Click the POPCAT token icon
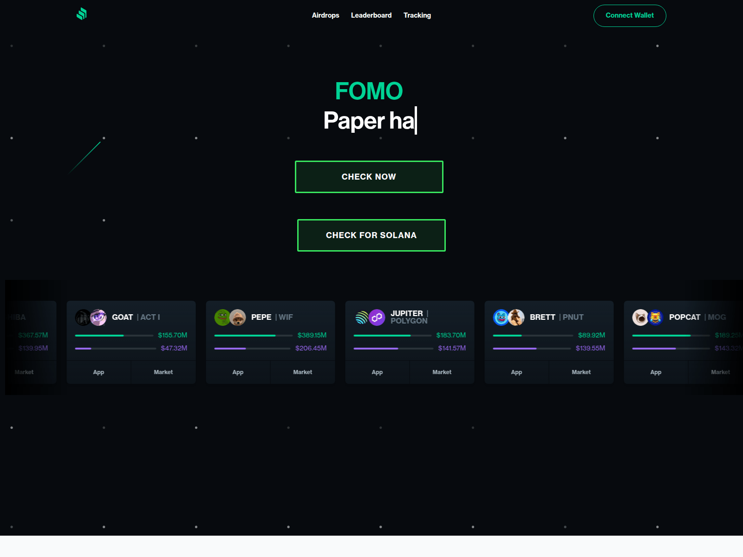This screenshot has width=743, height=557. tap(640, 317)
